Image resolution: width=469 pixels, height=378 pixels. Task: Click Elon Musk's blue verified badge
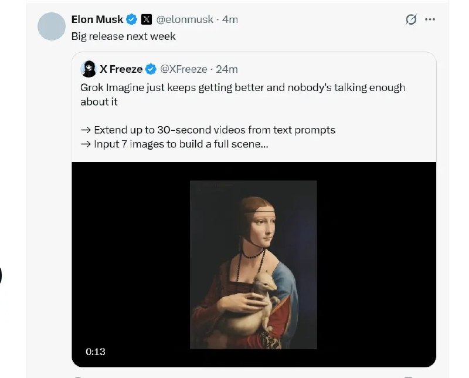pyautogui.click(x=132, y=19)
